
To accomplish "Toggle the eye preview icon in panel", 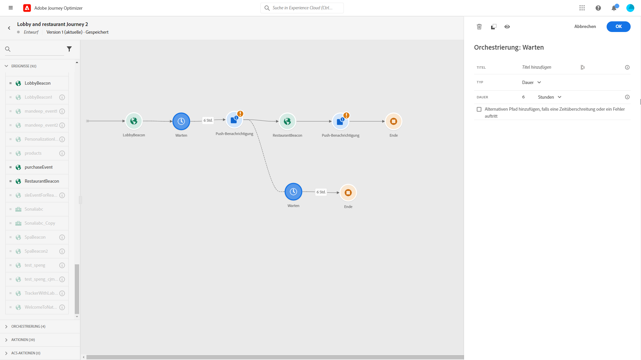I will pos(507,27).
